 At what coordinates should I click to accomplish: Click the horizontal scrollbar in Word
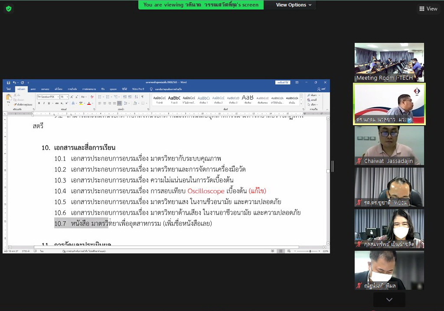click(x=166, y=247)
